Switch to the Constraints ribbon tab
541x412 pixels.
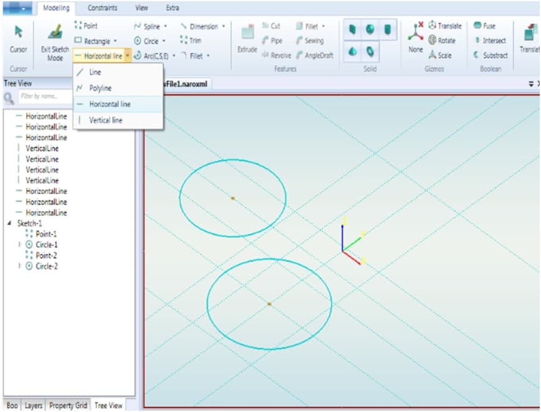click(102, 8)
